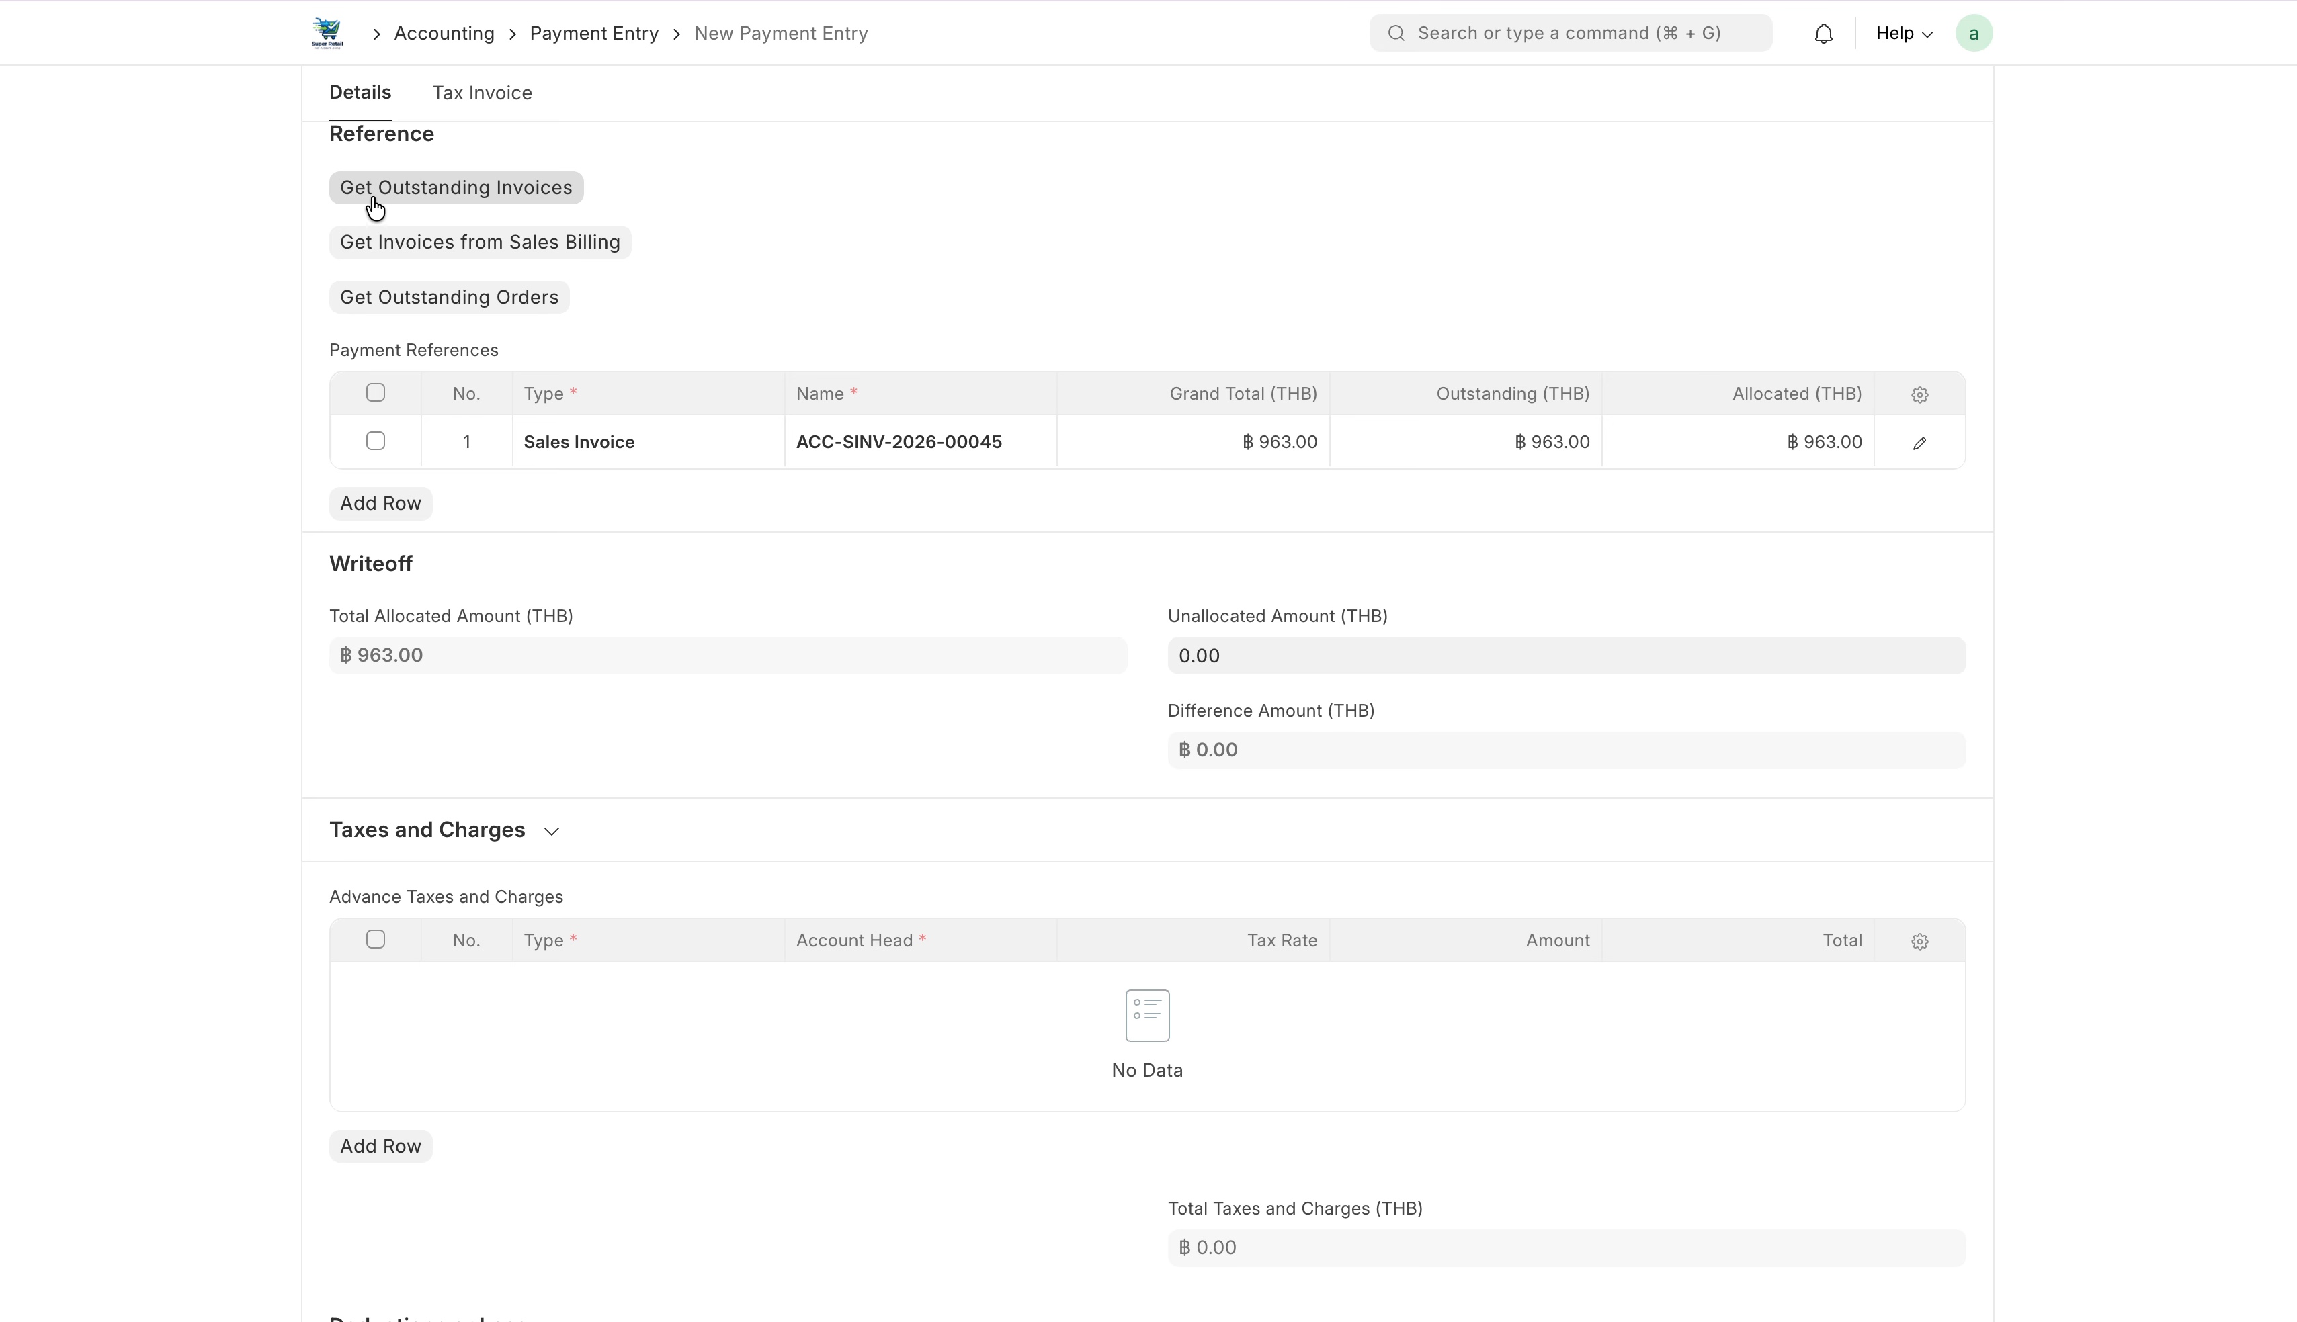This screenshot has height=1322, width=2297.
Task: Click the Outstanding (THB) ฿ 963.00 cell
Action: coord(1465,442)
